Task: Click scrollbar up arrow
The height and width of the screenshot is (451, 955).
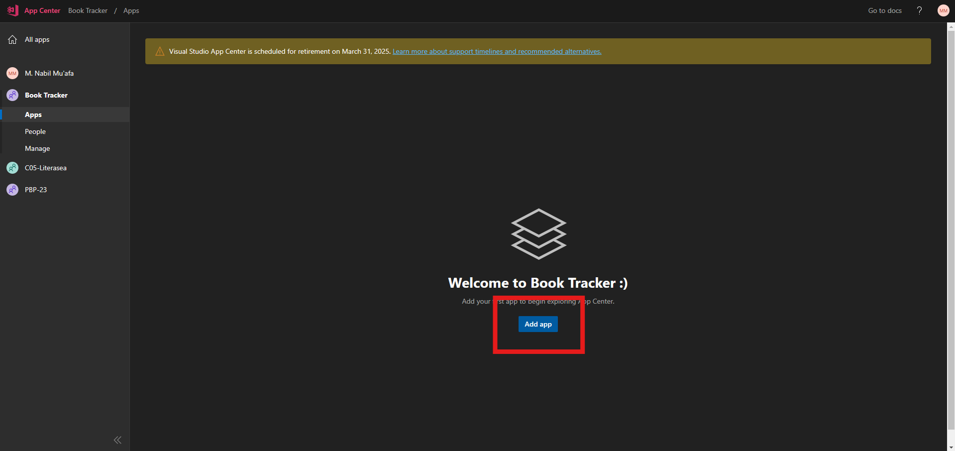Action: coord(951,26)
